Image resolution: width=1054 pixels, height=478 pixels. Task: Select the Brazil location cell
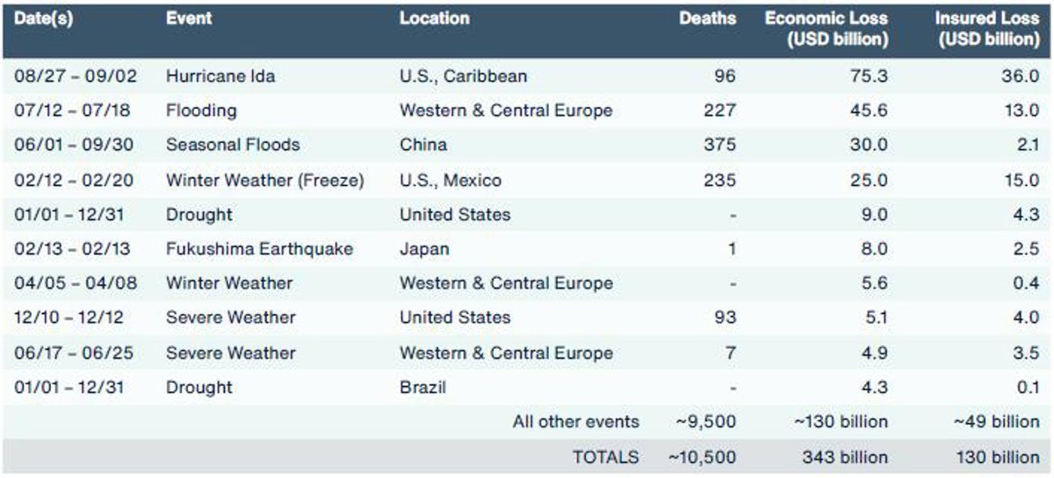(422, 387)
